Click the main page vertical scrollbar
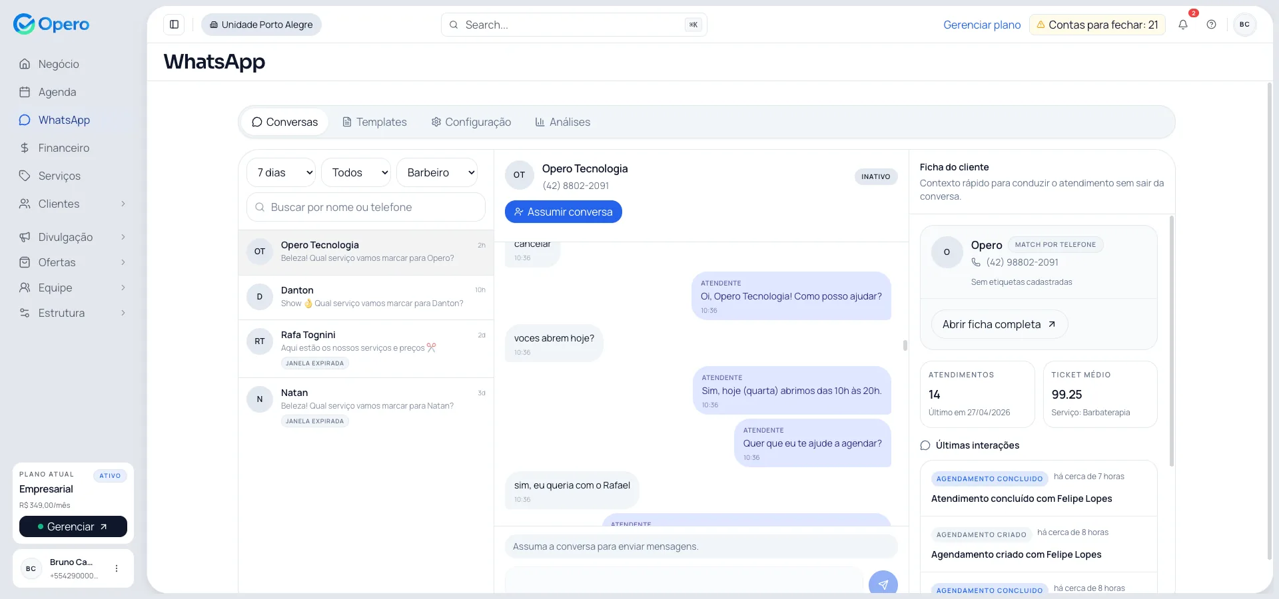 pos(1269,321)
